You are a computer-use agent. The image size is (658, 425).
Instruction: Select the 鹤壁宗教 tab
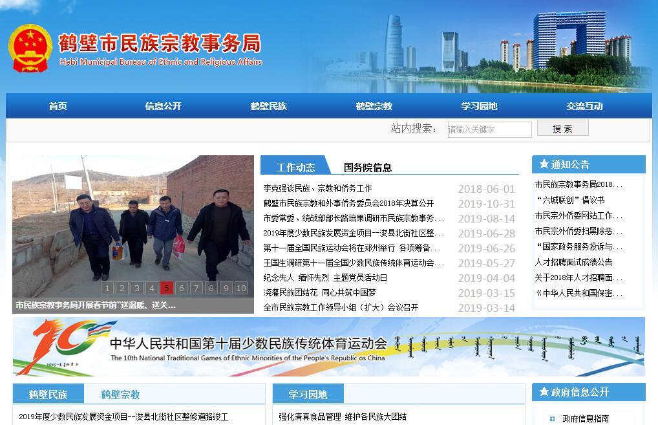120,395
